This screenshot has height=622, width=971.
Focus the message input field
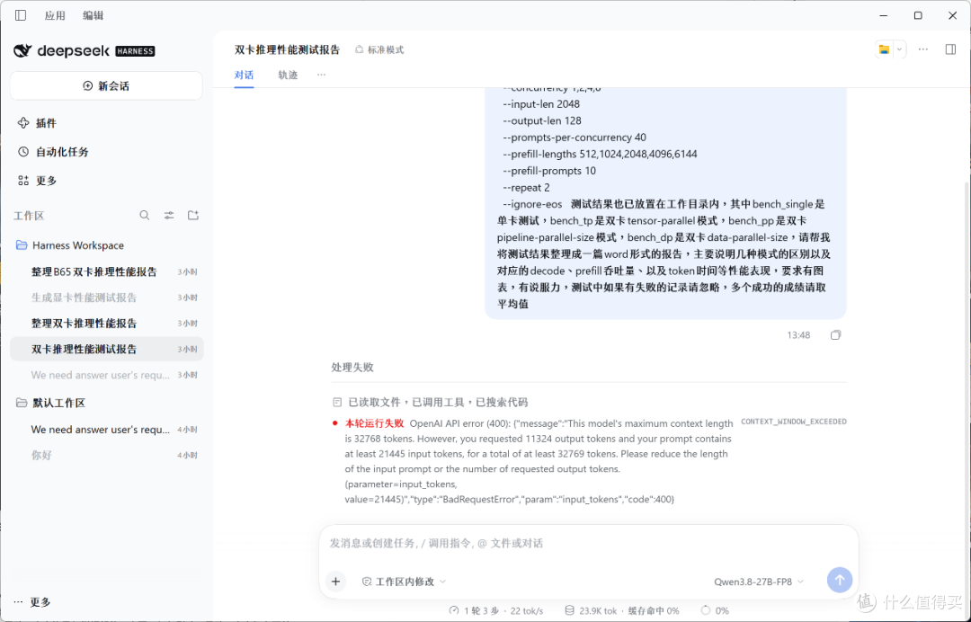(x=588, y=544)
